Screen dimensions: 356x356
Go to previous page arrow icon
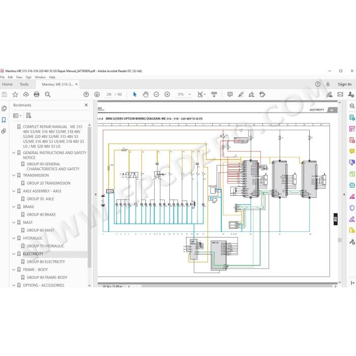(86, 95)
